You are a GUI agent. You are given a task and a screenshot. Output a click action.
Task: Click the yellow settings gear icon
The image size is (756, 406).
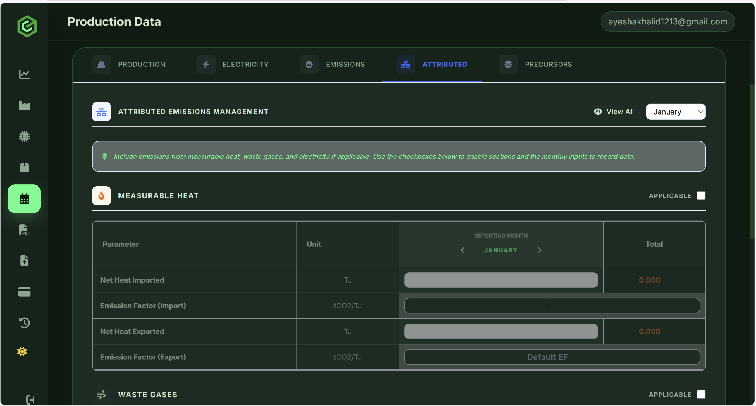coord(22,351)
